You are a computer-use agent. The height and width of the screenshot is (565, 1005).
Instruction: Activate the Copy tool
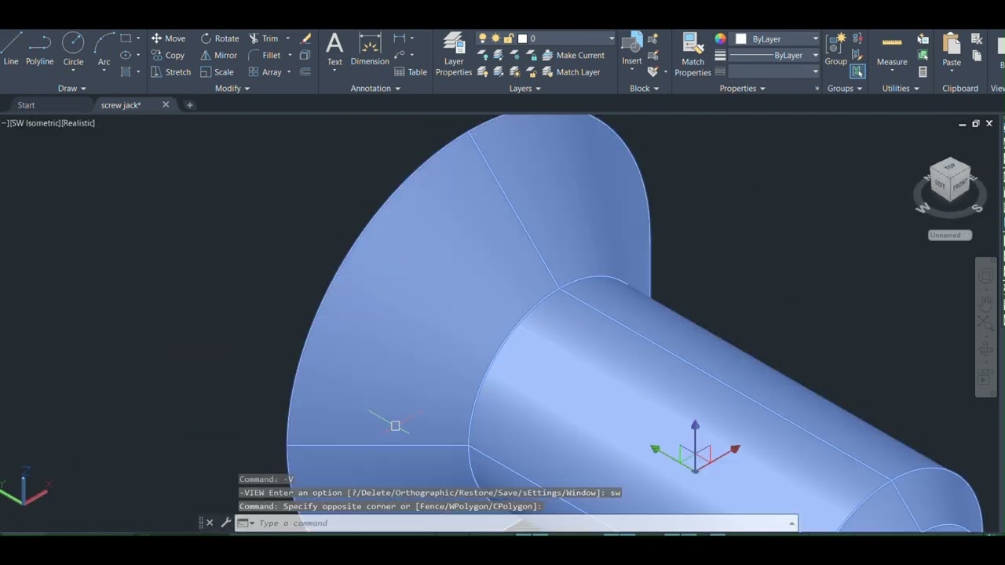[168, 55]
